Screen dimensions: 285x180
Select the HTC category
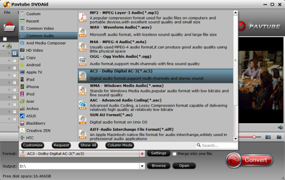[x=48, y=138]
